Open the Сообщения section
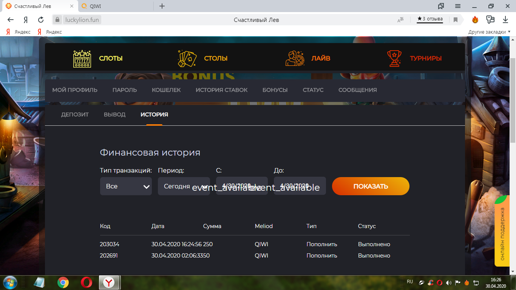The image size is (516, 290). coord(358,90)
